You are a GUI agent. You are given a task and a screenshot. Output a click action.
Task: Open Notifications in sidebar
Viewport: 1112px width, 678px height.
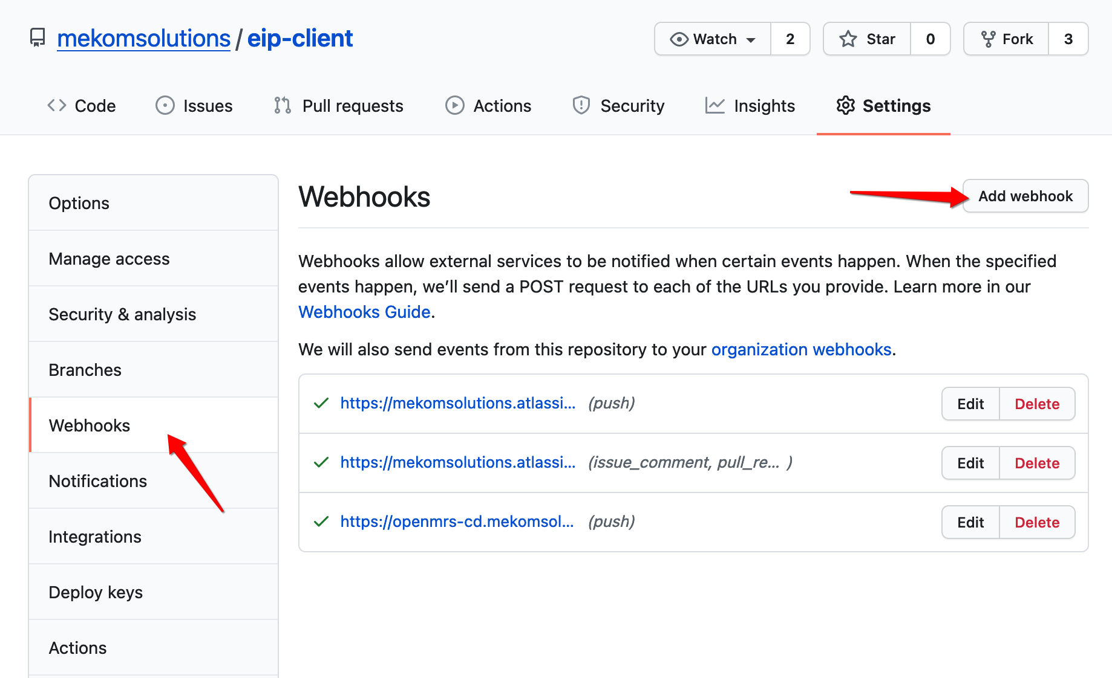point(154,481)
